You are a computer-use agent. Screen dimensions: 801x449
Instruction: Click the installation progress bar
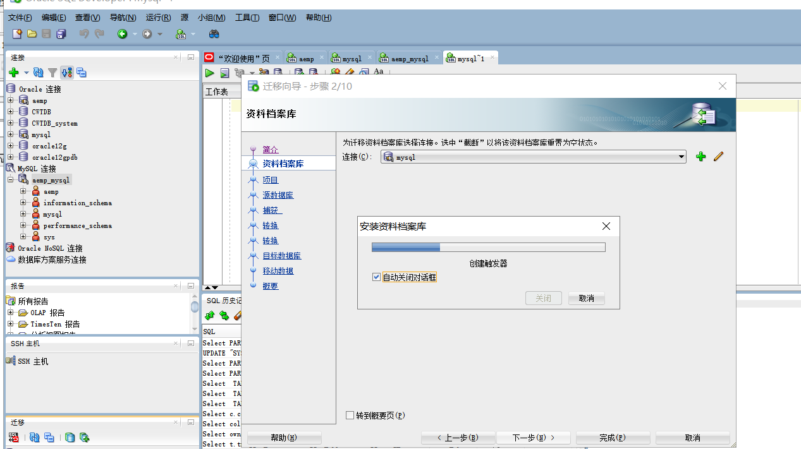click(x=488, y=247)
